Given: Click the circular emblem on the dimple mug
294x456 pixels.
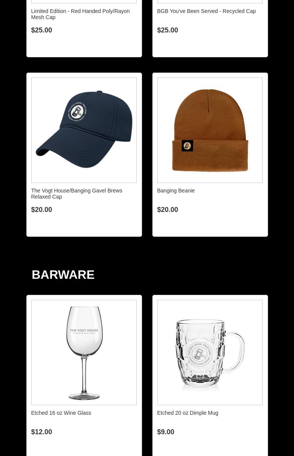Looking at the screenshot, I should 199,354.
